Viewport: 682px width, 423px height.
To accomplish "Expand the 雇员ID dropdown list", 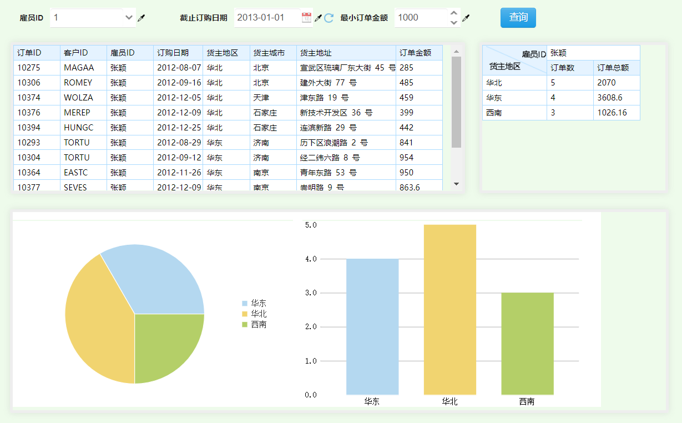I will tap(129, 18).
